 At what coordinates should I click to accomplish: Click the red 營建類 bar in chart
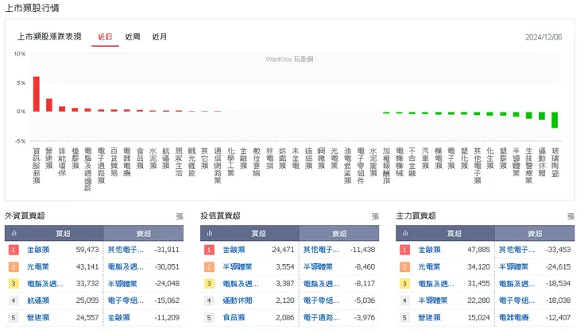coord(49,105)
